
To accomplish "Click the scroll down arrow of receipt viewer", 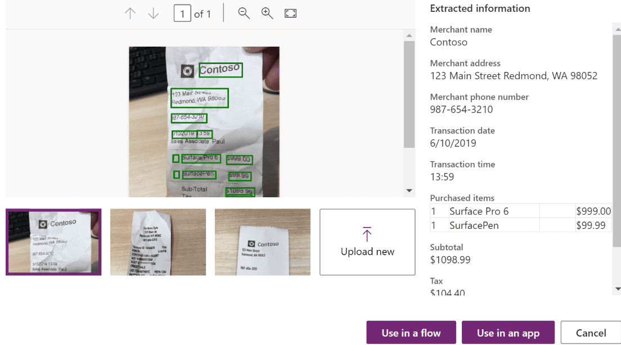I will pos(409,190).
